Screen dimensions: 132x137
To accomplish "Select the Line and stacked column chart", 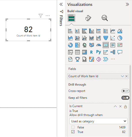I will 77,38.
